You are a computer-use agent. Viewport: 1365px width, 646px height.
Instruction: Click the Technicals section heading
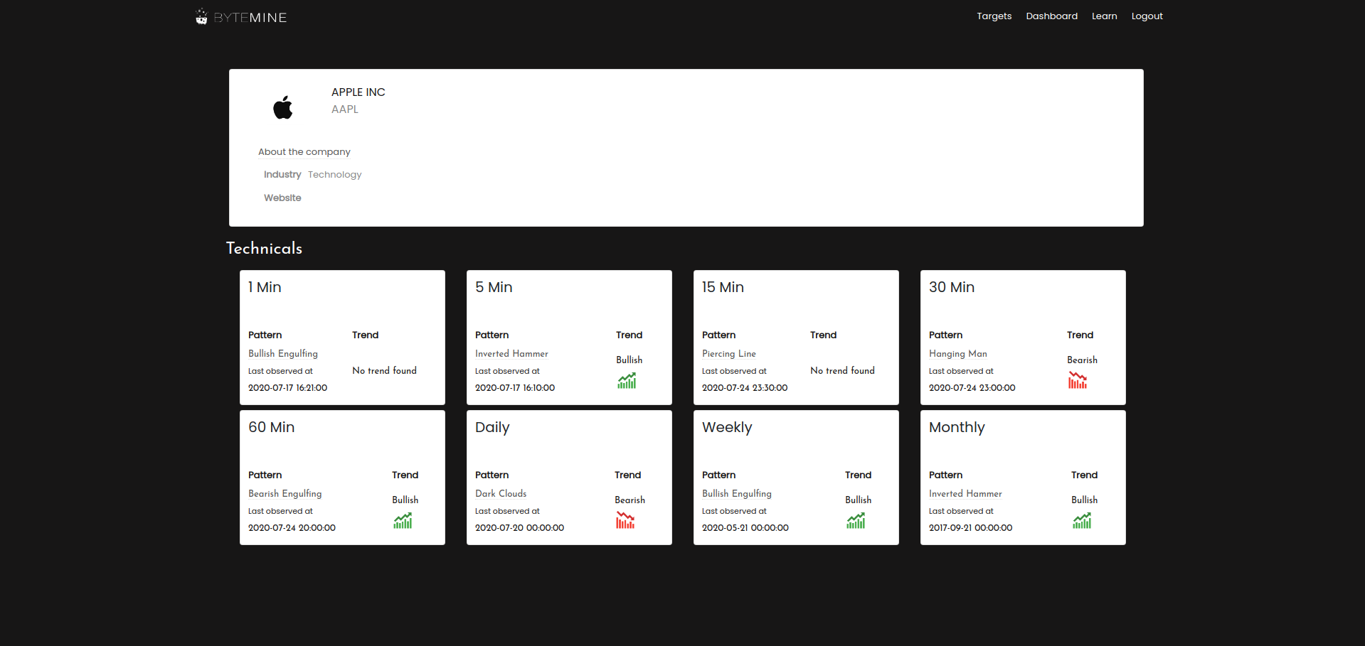(264, 248)
